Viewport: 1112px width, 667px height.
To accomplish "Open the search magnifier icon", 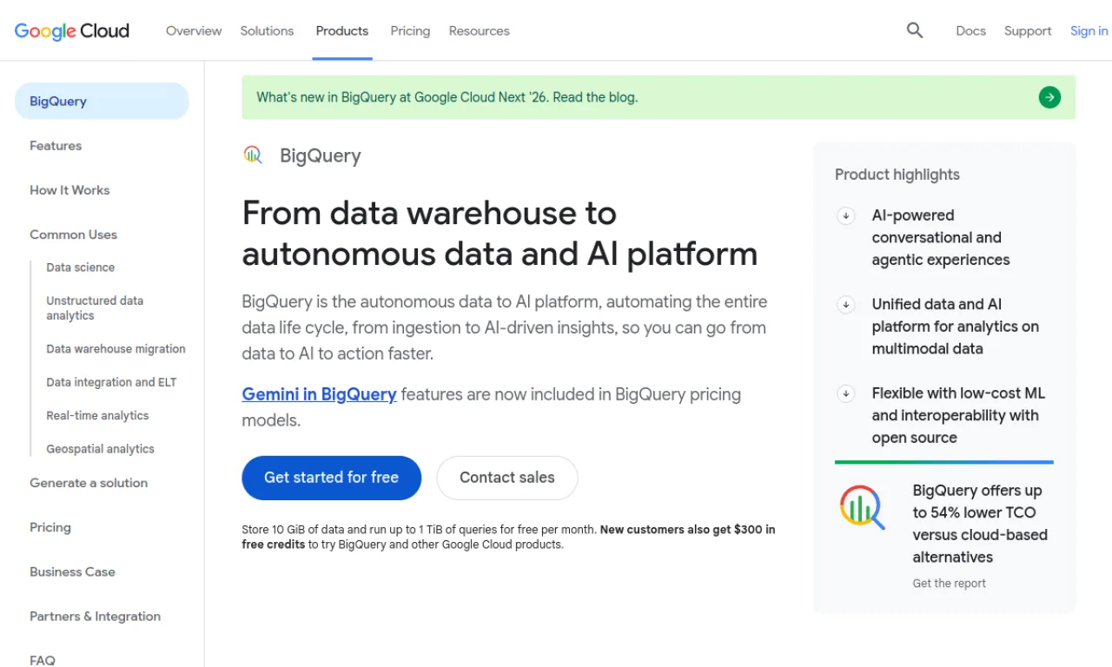I will 915,30.
